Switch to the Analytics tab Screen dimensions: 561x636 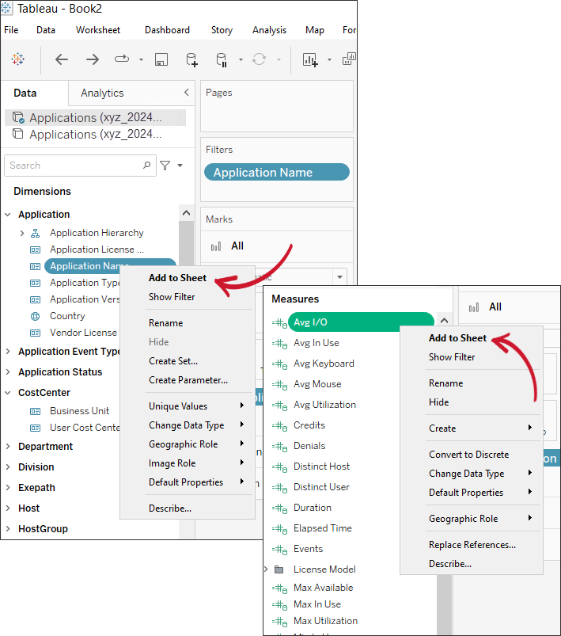102,93
